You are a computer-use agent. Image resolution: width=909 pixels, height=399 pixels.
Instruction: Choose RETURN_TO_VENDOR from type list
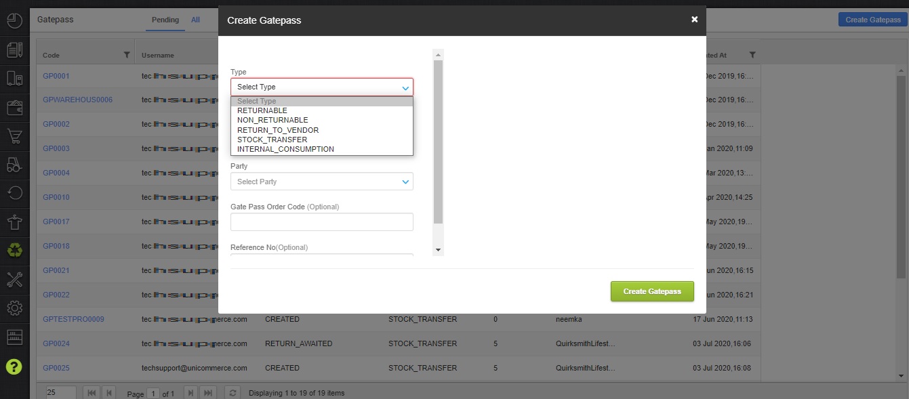pos(322,130)
